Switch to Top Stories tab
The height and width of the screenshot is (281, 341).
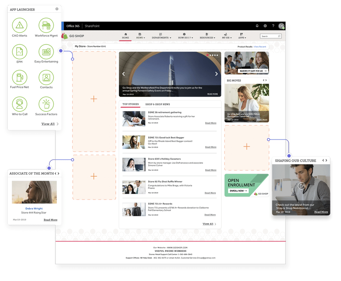130,104
